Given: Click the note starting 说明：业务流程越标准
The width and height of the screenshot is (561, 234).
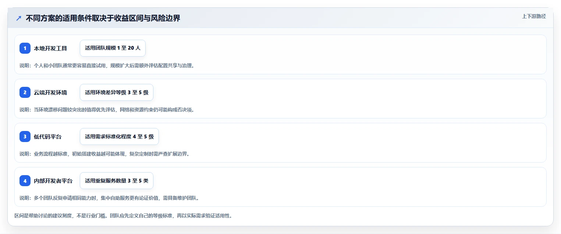Looking at the screenshot, I should click(x=104, y=154).
